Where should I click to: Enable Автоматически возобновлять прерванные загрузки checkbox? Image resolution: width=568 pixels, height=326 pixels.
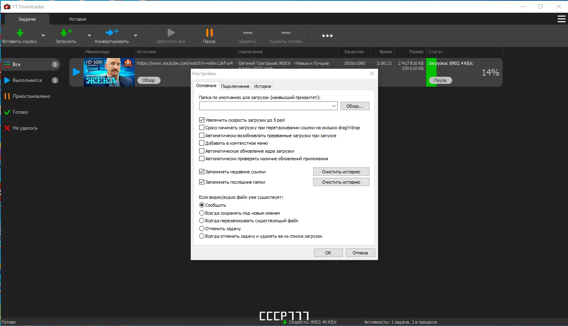point(202,136)
